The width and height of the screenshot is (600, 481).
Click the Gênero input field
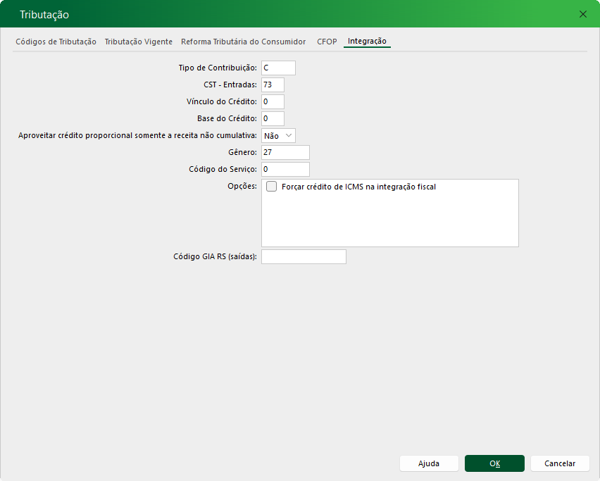point(285,152)
